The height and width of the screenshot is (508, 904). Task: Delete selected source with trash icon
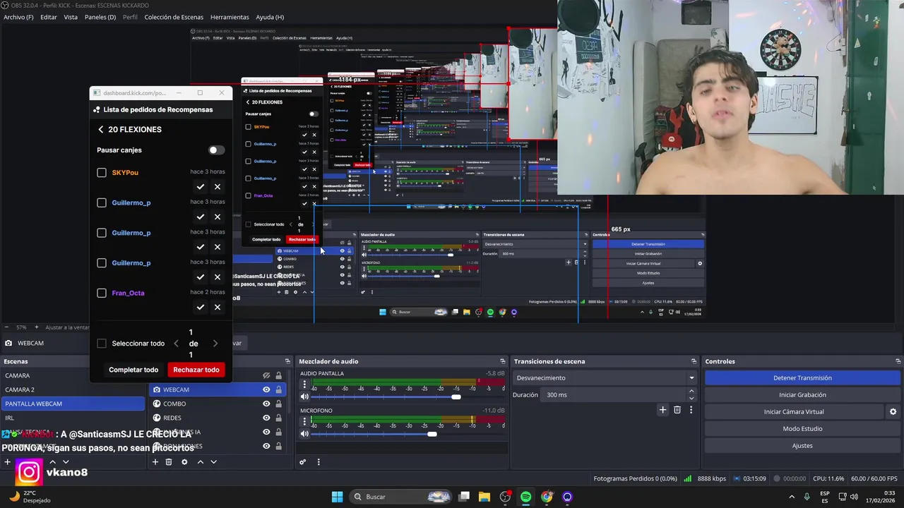click(x=169, y=462)
